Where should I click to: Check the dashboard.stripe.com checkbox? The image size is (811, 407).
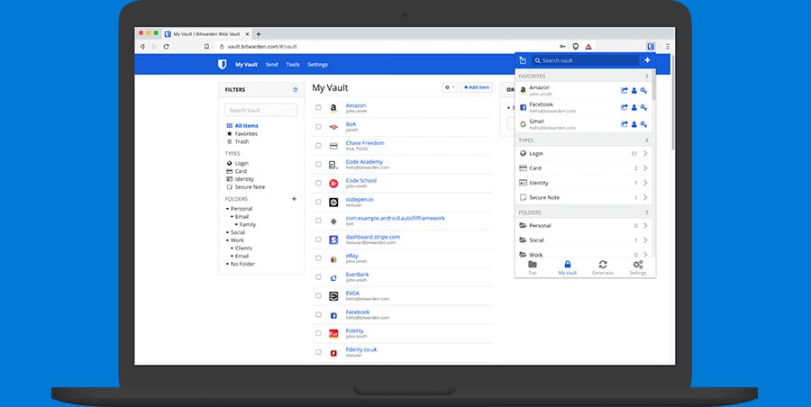(318, 240)
